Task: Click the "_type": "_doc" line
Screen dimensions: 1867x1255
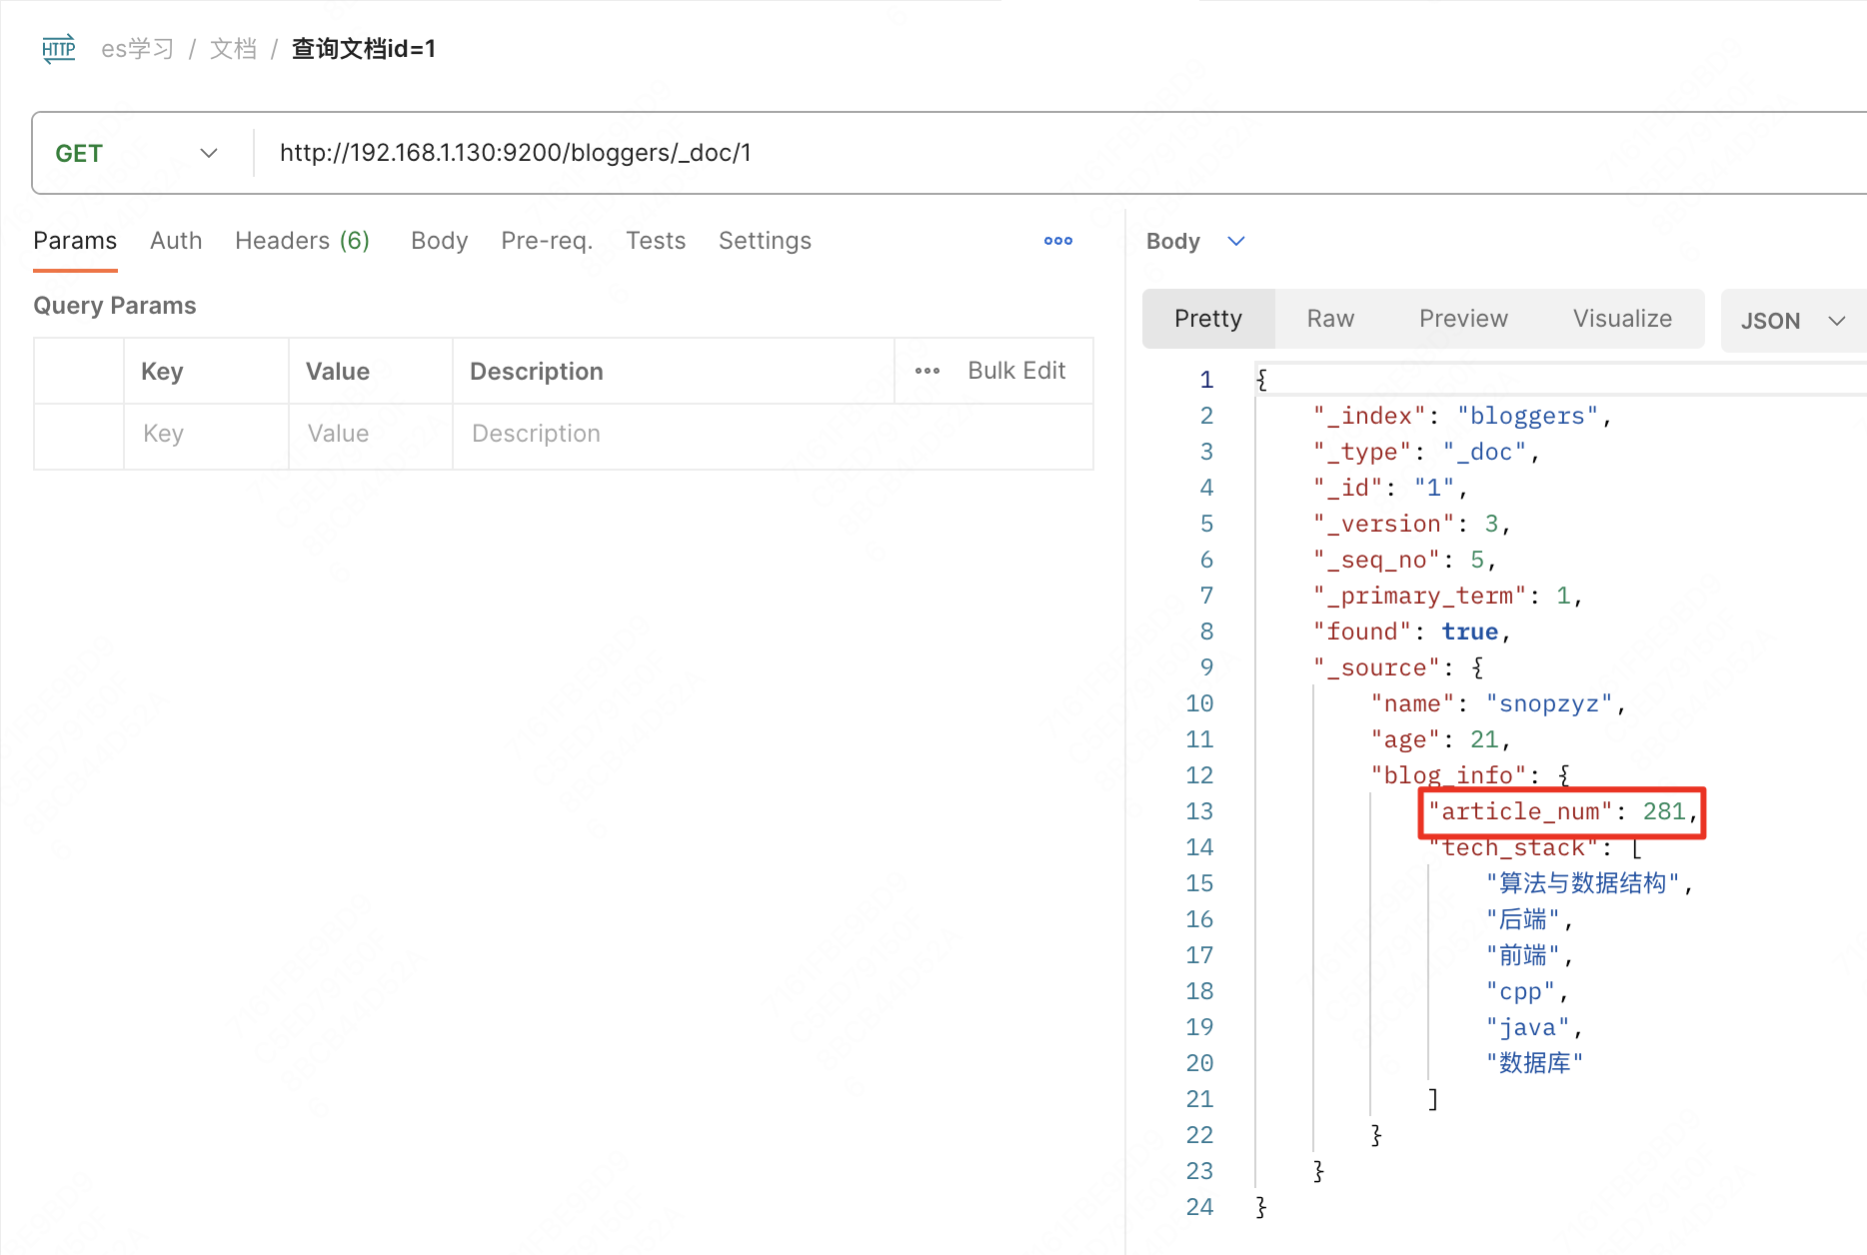Action: click(1426, 452)
